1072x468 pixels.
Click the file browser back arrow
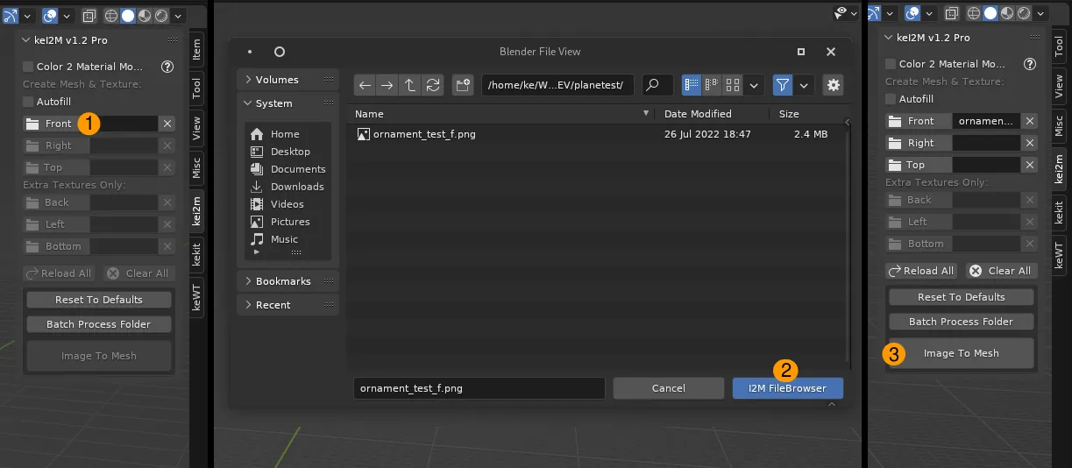coord(366,85)
